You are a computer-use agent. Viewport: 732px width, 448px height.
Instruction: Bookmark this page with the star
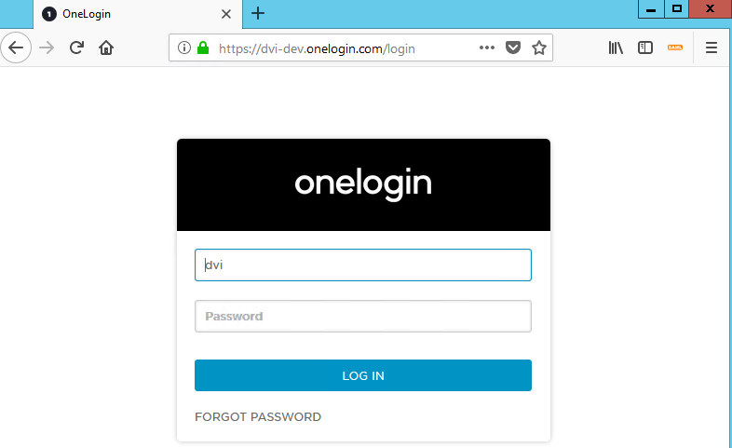[x=538, y=48]
